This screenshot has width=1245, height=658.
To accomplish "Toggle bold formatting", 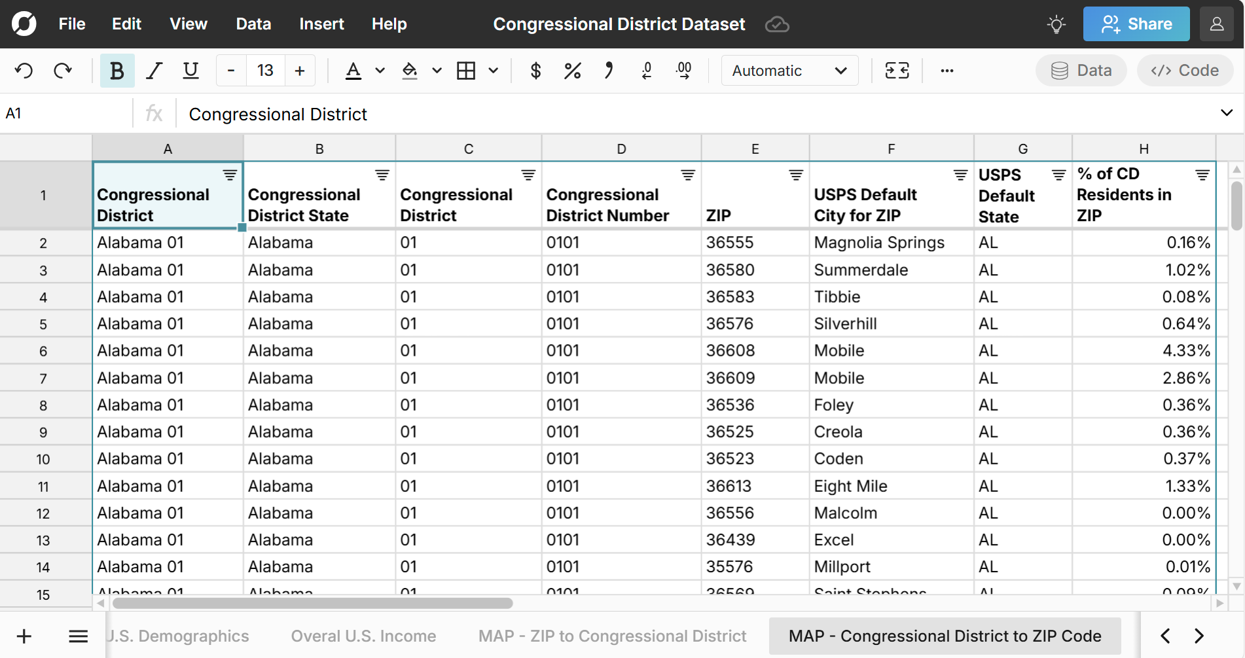I will (117, 71).
